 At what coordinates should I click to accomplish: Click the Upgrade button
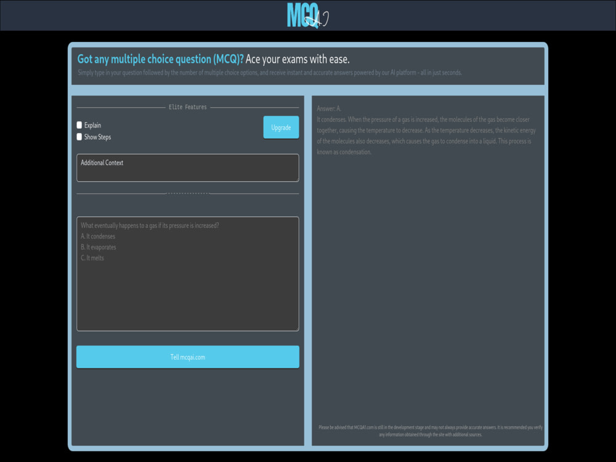281,128
